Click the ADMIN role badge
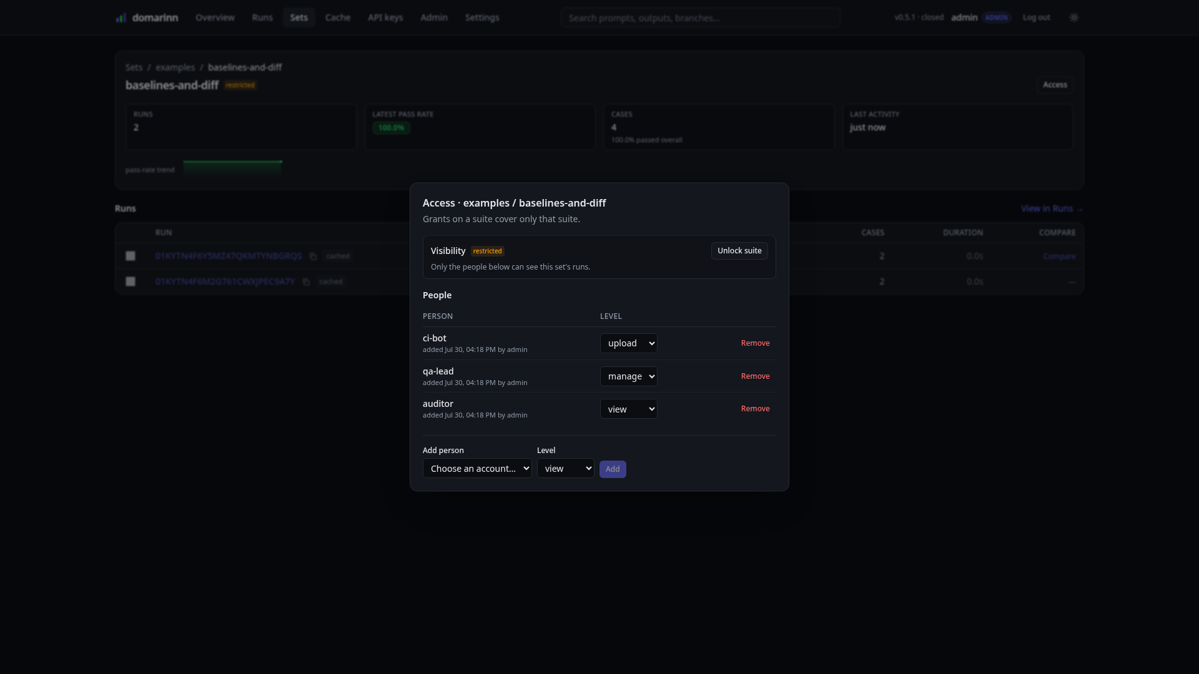 [x=996, y=17]
